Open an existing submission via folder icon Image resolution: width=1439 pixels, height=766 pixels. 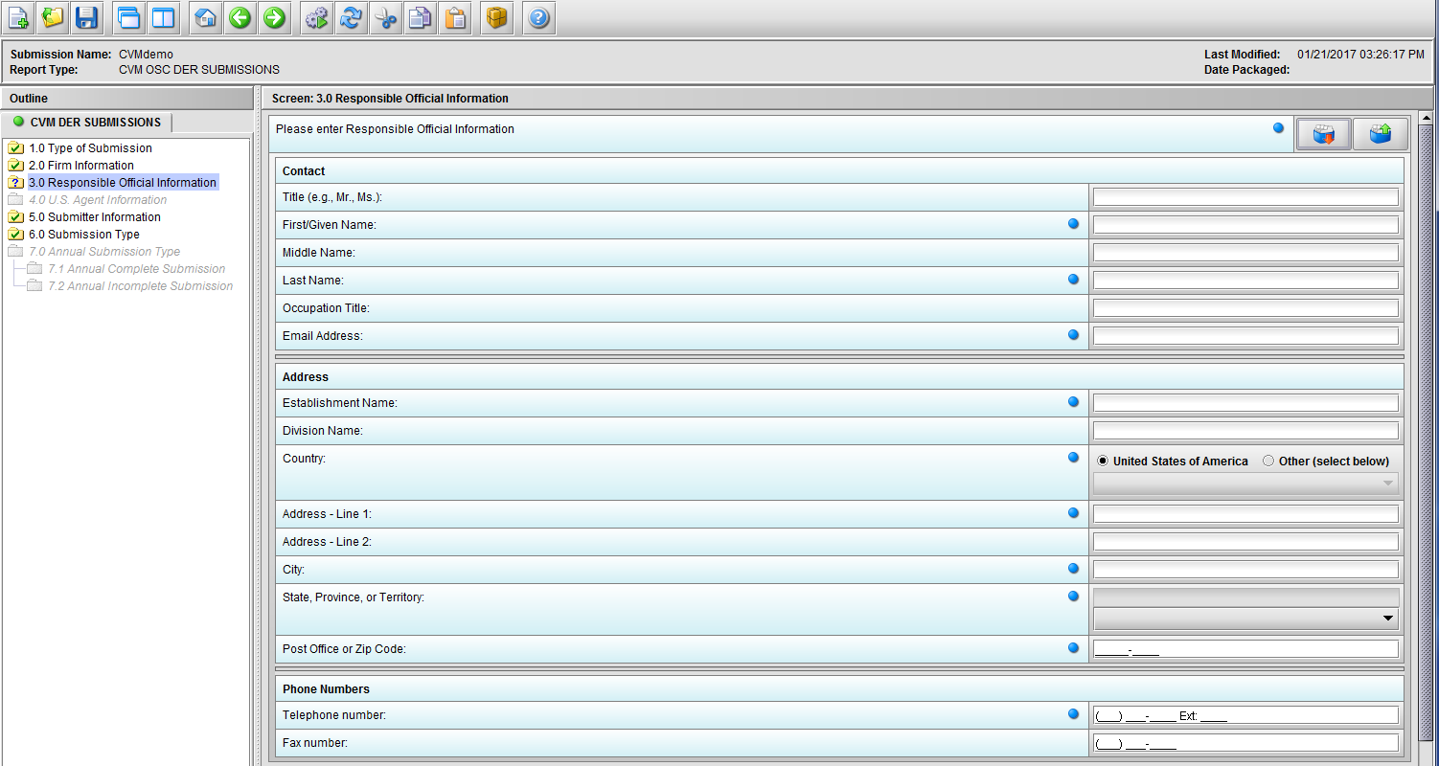[53, 17]
